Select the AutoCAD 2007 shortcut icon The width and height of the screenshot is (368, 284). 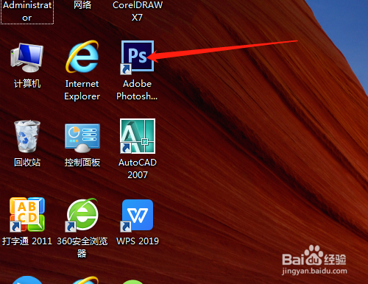click(138, 136)
